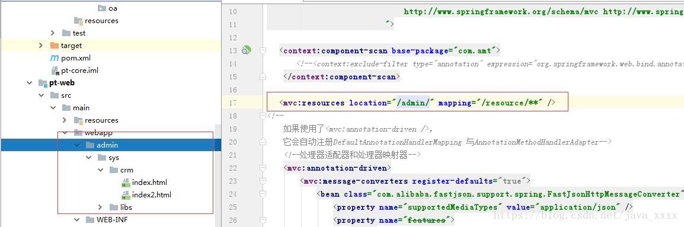Click the resources folder icon below oa
Viewport: 684px width, 227px height.
(78, 21)
